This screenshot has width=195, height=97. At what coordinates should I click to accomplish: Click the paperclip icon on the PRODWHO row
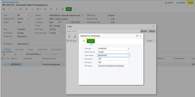pos(5,64)
